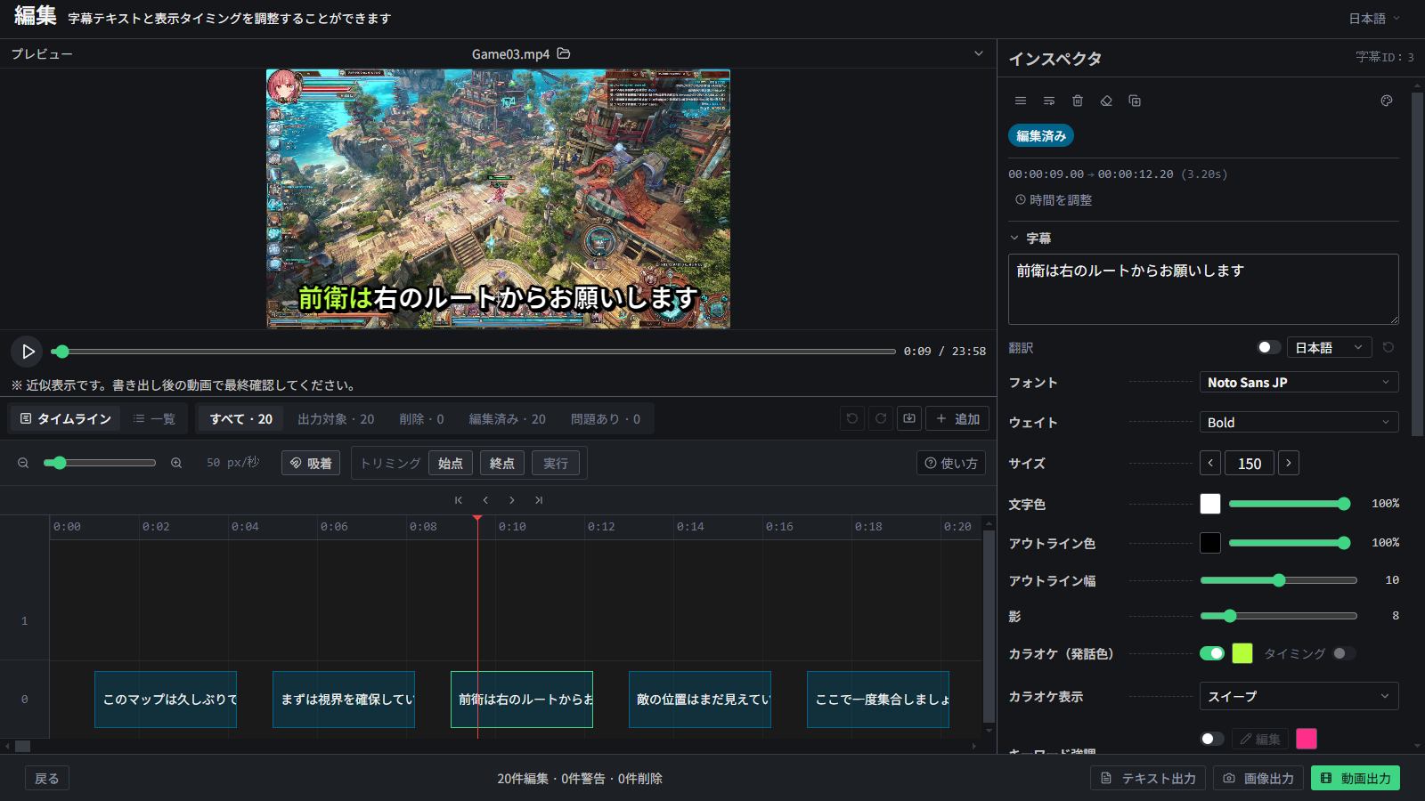Toggle the タイミング switch

[x=1344, y=653]
